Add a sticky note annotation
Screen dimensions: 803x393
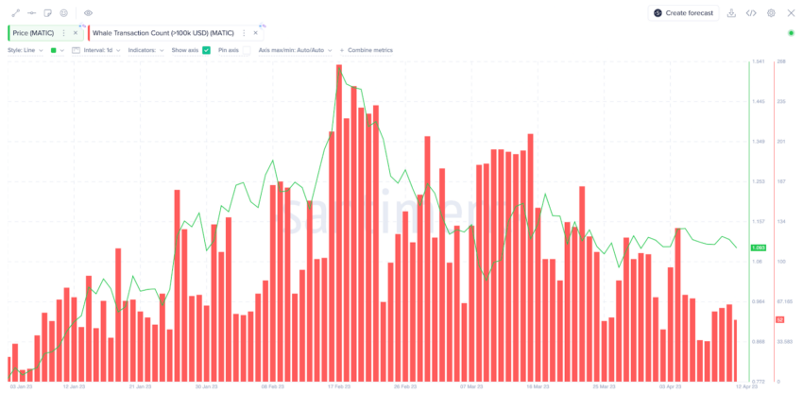47,13
